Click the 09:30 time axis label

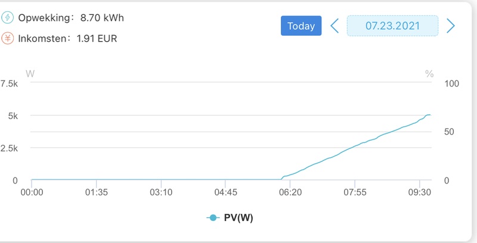(x=420, y=192)
